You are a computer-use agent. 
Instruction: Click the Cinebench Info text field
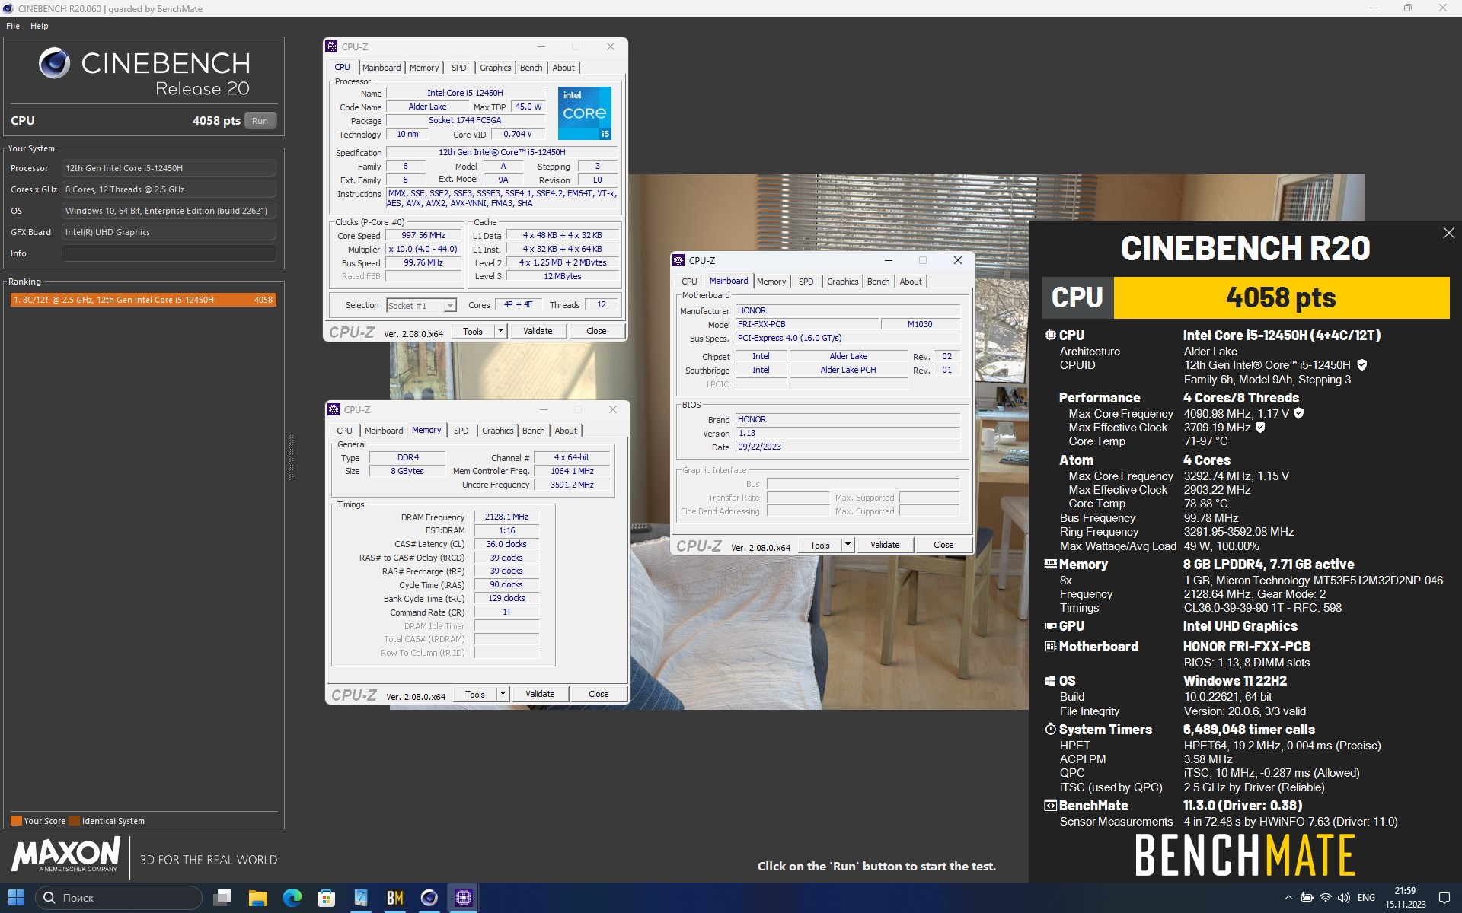(168, 253)
